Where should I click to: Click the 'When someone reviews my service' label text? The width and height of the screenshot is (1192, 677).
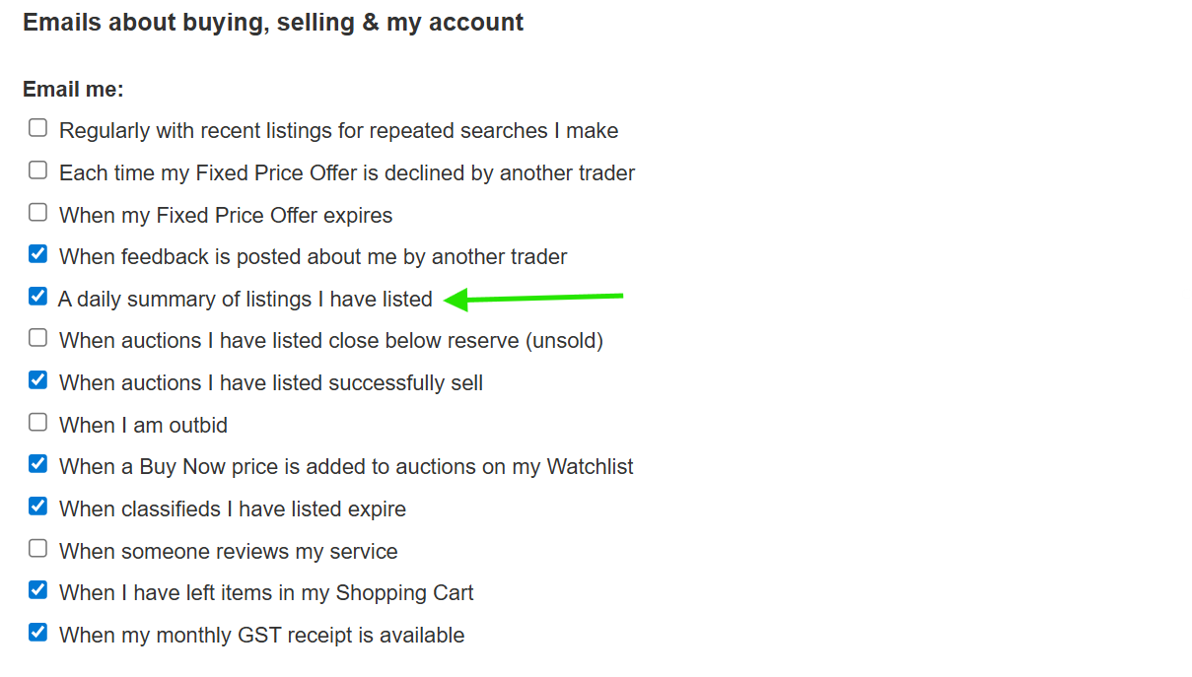coord(228,552)
